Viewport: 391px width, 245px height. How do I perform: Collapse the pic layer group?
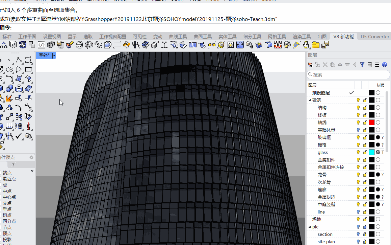[x=310, y=227]
